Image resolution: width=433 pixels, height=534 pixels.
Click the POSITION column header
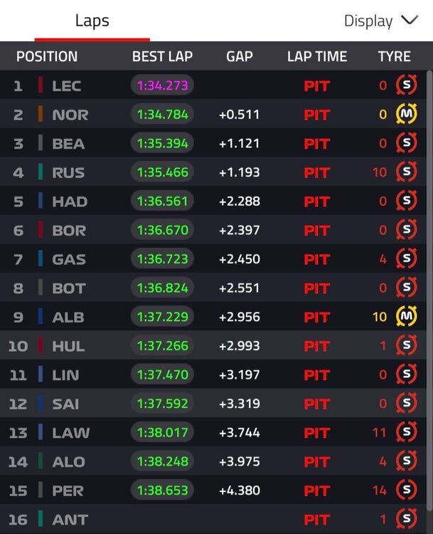point(47,57)
